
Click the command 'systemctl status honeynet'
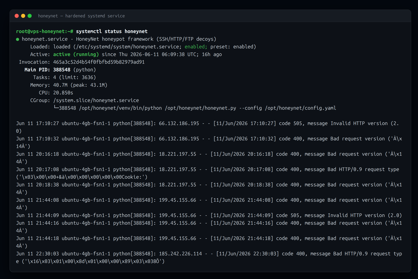[x=112, y=31]
